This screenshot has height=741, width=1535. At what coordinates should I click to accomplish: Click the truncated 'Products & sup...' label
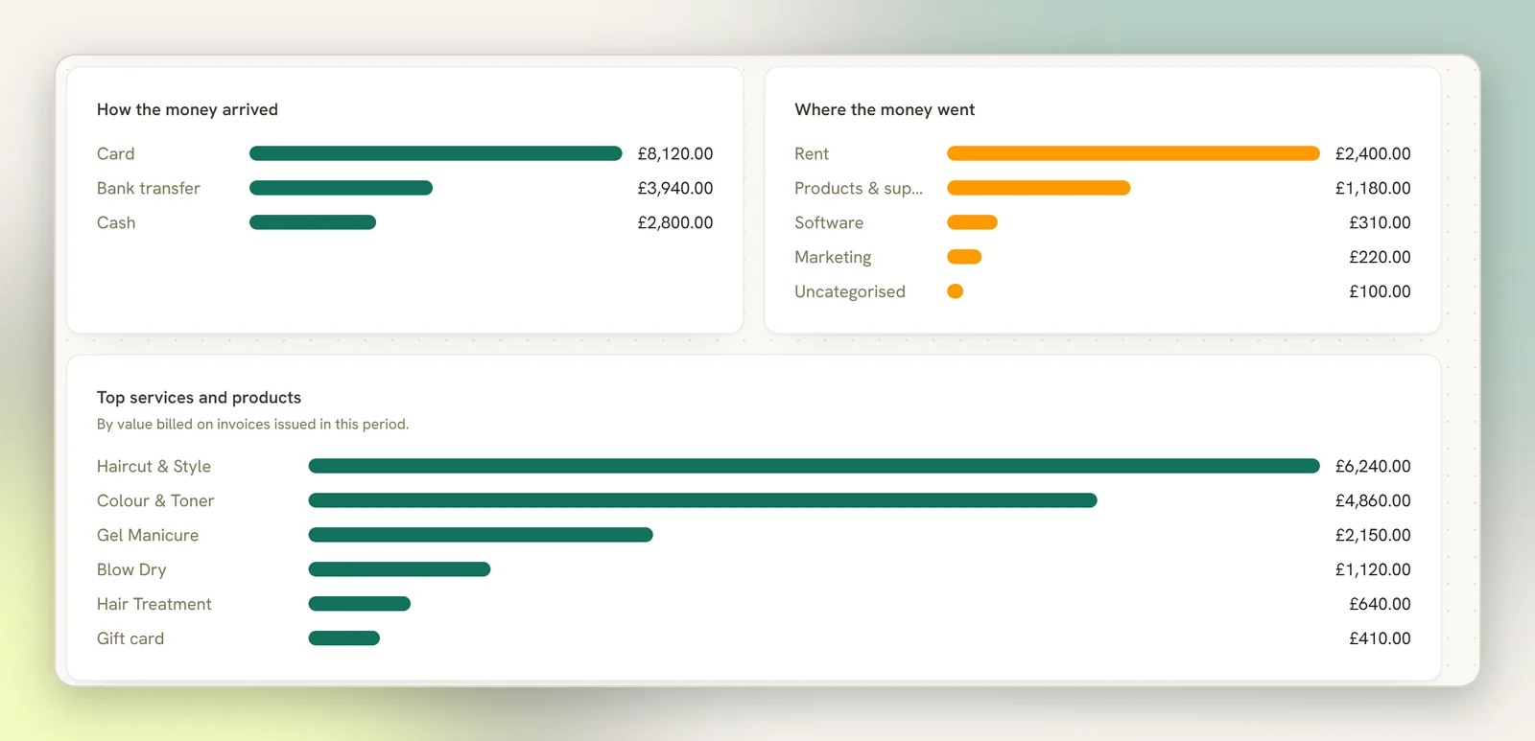coord(859,188)
